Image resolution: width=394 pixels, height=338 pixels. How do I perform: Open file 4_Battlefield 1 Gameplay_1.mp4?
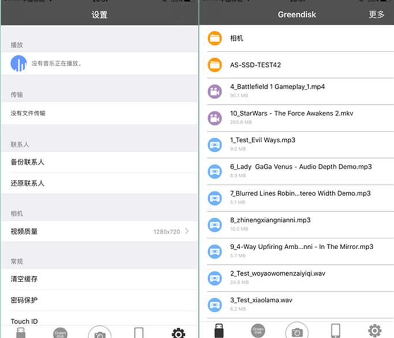pos(277,87)
